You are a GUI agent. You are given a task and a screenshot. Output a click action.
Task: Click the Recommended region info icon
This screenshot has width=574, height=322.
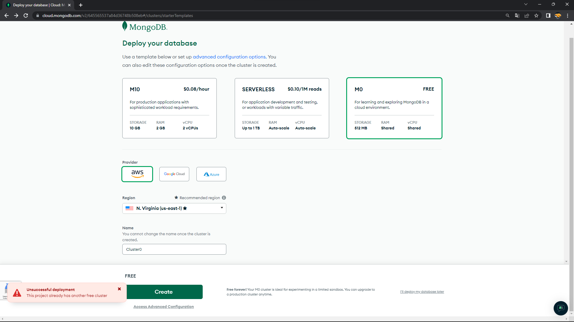point(224,198)
